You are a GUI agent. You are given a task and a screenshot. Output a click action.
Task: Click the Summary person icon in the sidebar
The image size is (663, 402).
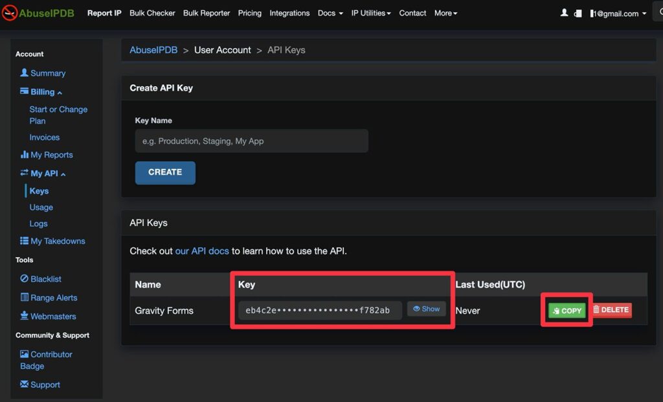(x=24, y=73)
